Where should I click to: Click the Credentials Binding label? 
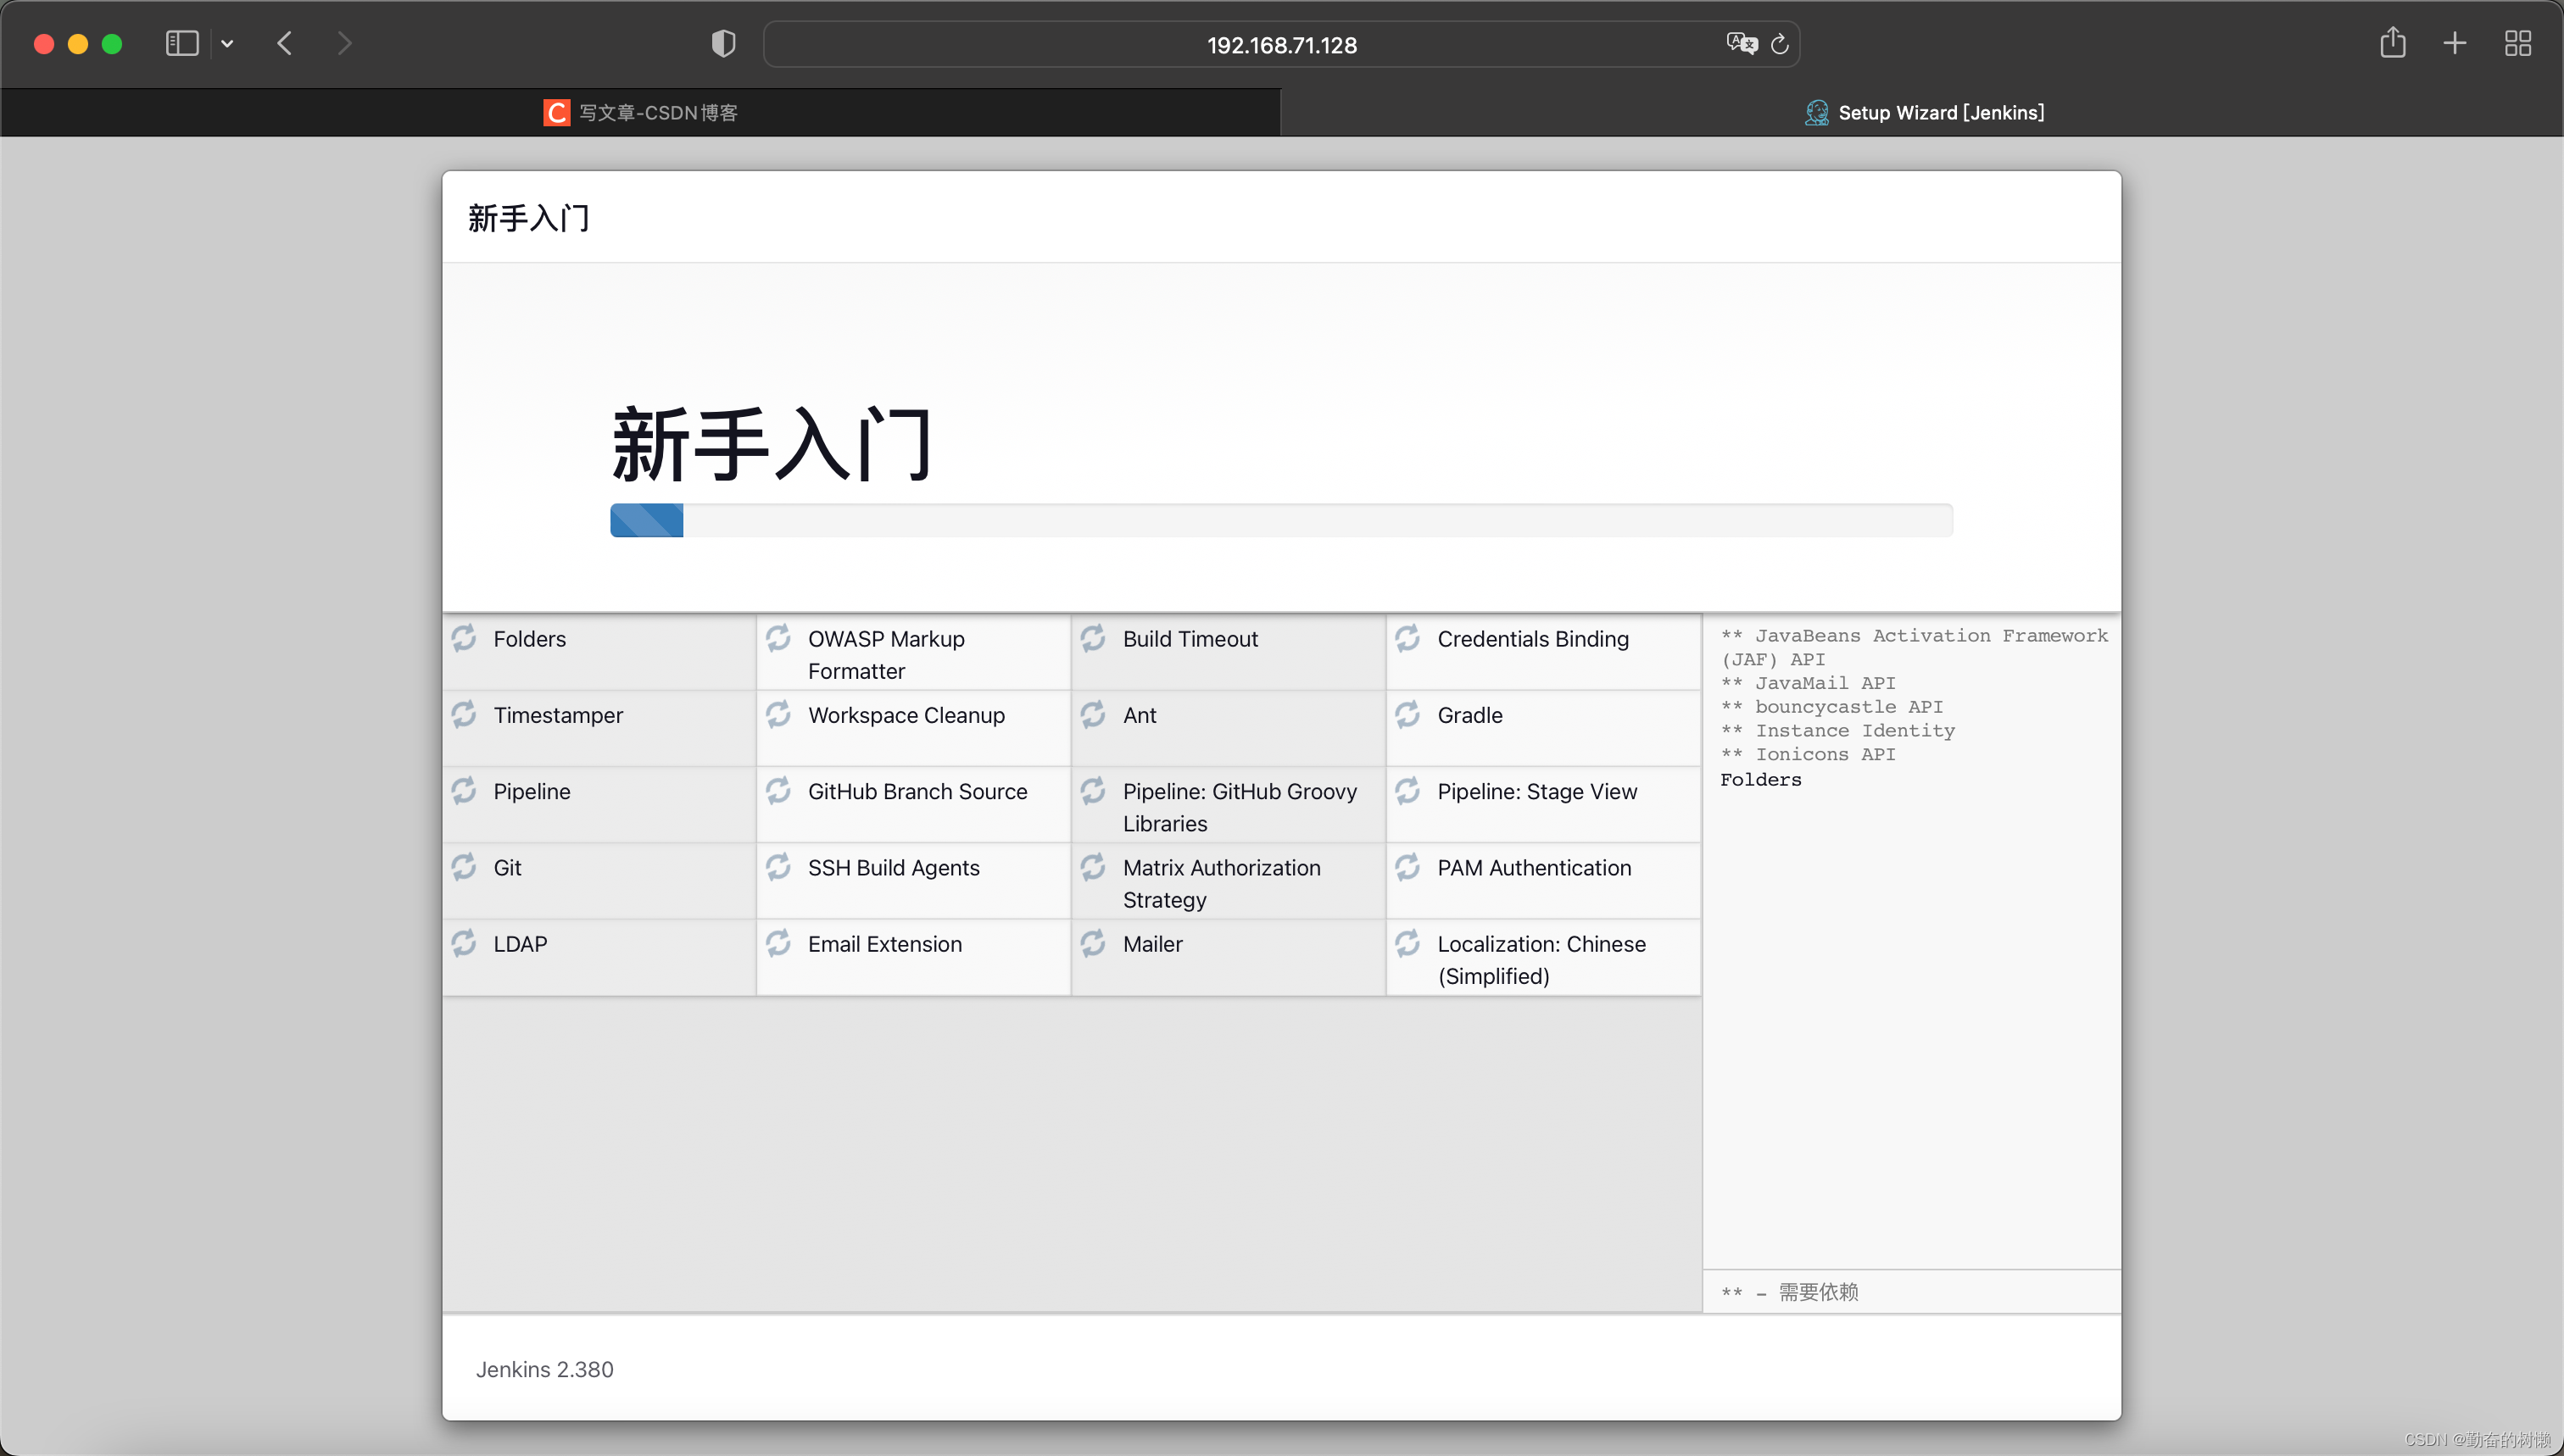point(1533,639)
